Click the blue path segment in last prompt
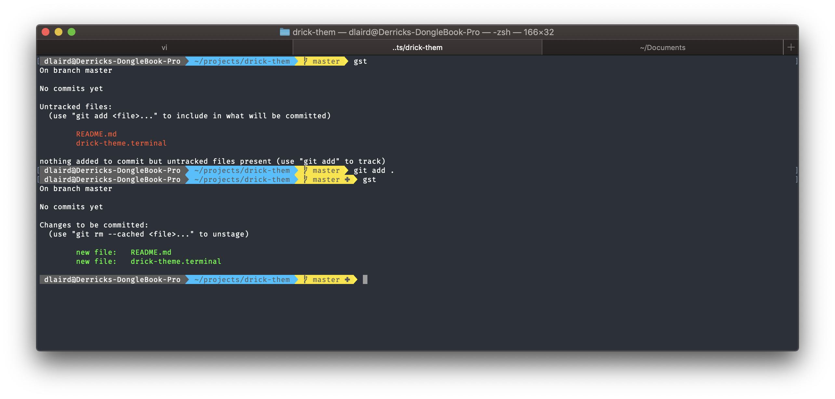Viewport: 835px width, 399px height. 242,279
